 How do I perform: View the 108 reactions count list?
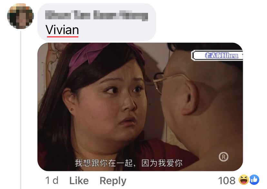click(x=227, y=181)
